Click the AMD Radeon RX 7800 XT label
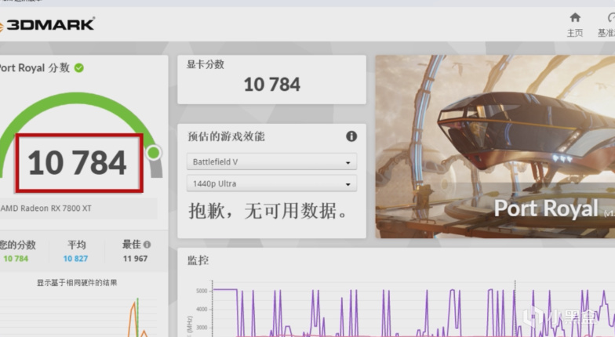 click(x=45, y=208)
